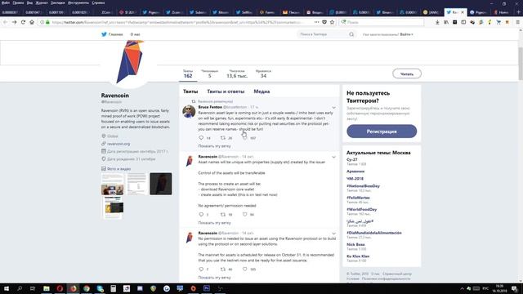The height and width of the screenshot is (294, 523).
Task: Switch to the 'Твиты' tab
Action: pos(190,91)
